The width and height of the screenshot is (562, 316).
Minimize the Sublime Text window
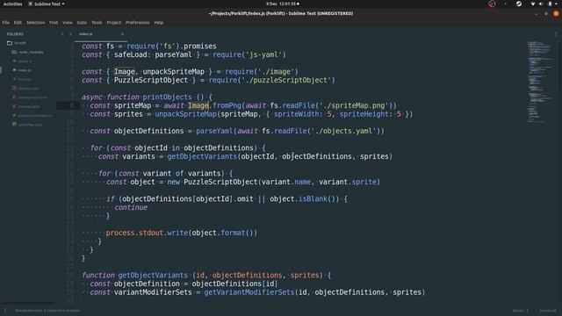pyautogui.click(x=537, y=14)
